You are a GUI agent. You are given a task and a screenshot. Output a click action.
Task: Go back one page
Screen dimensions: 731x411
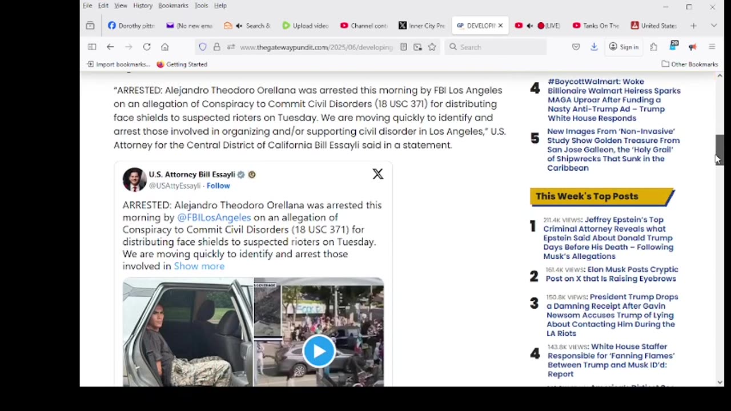110,47
